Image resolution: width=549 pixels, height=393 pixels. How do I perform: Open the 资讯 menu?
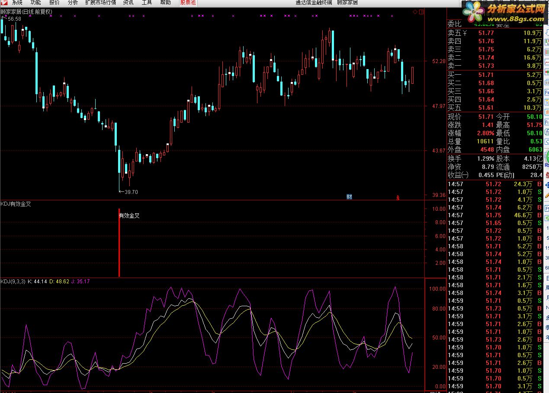128,3
